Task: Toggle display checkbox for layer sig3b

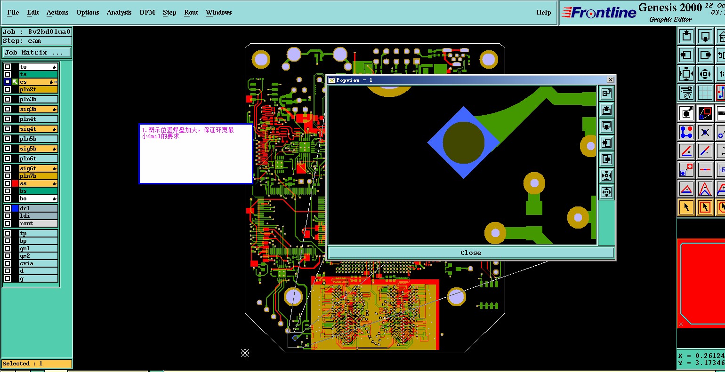Action: click(8, 109)
